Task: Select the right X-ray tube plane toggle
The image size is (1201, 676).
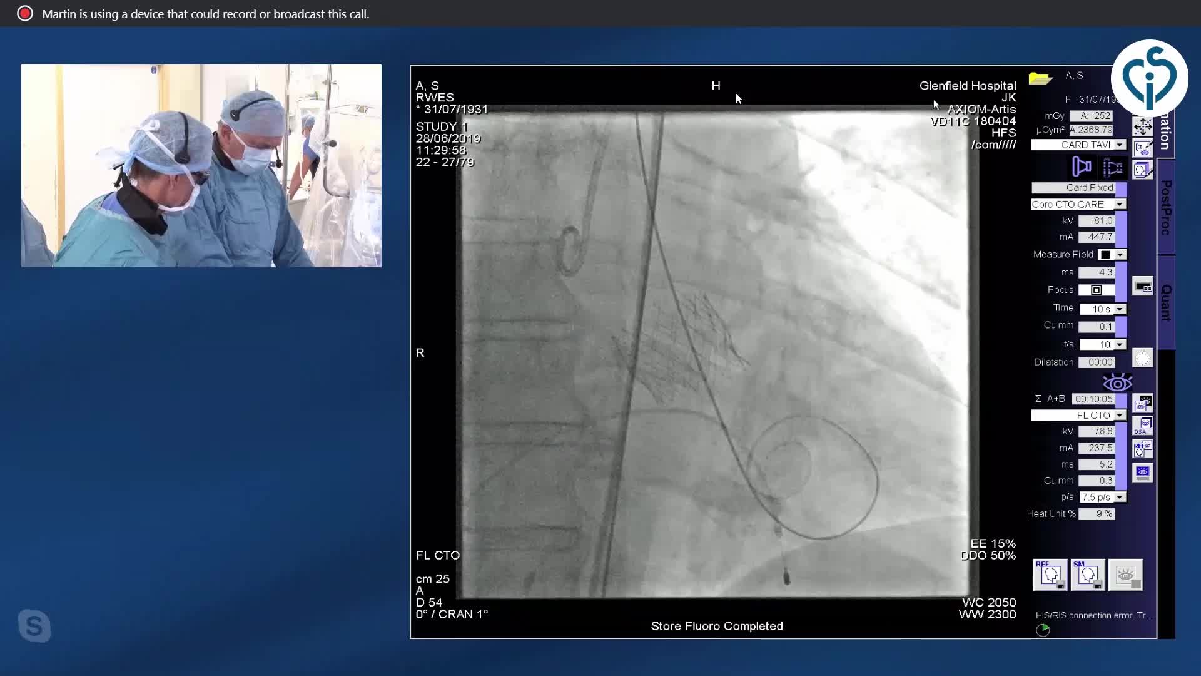Action: point(1113,167)
